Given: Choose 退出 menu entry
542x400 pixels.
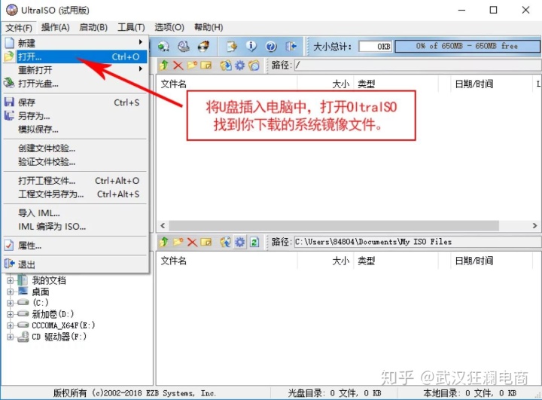Looking at the screenshot, I should (75, 264).
